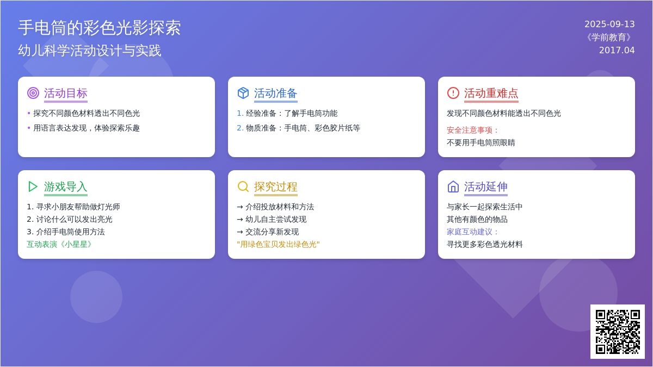This screenshot has height=367, width=653.
Task: Click the 游戏导入 heading text
Action: coord(66,186)
